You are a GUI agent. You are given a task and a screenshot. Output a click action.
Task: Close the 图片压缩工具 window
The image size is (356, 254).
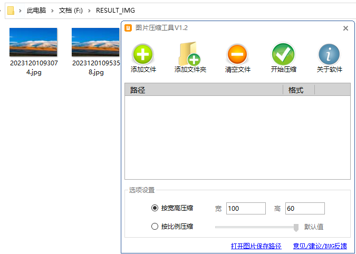pos(345,28)
